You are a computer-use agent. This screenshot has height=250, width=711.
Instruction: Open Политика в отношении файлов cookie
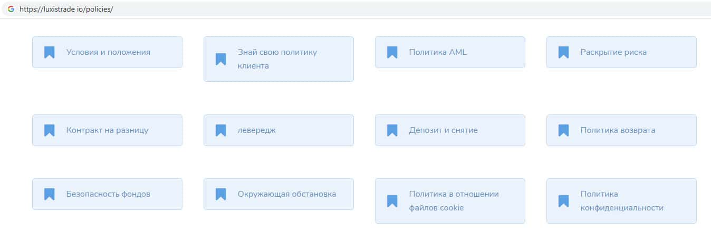point(450,201)
